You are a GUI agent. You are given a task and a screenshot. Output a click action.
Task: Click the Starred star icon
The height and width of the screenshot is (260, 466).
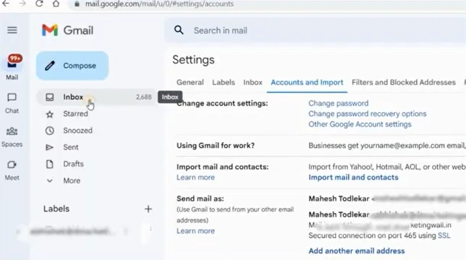coord(50,114)
